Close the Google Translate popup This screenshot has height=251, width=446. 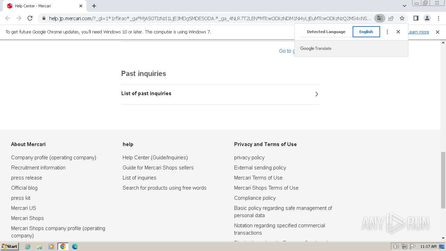[x=398, y=32]
